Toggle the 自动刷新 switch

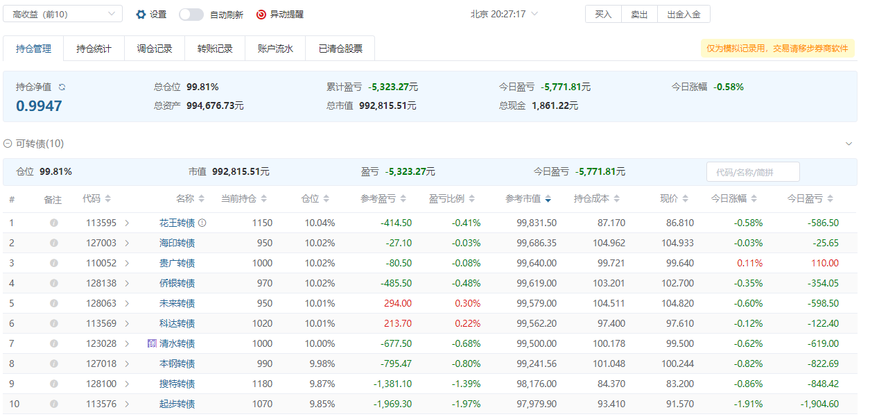coord(191,15)
